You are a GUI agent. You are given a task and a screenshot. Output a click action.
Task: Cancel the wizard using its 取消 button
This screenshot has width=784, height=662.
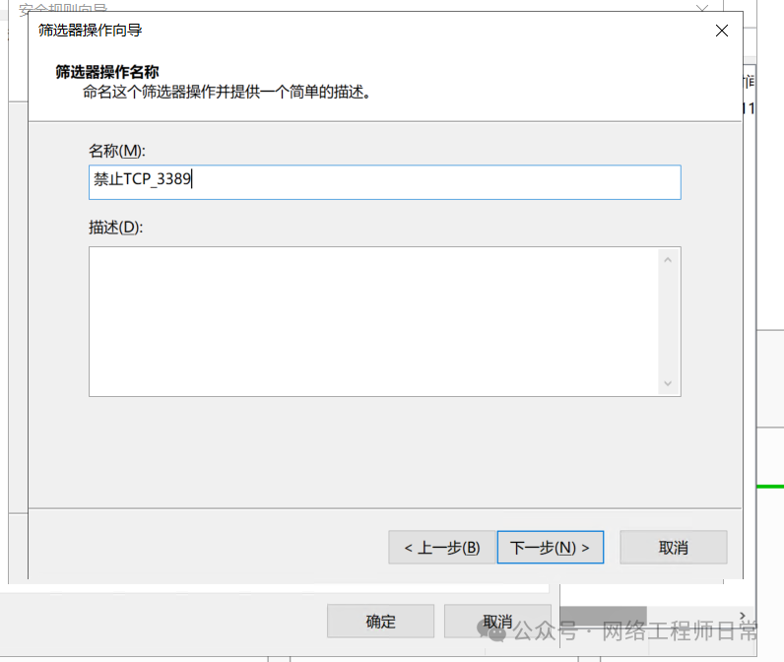(674, 548)
